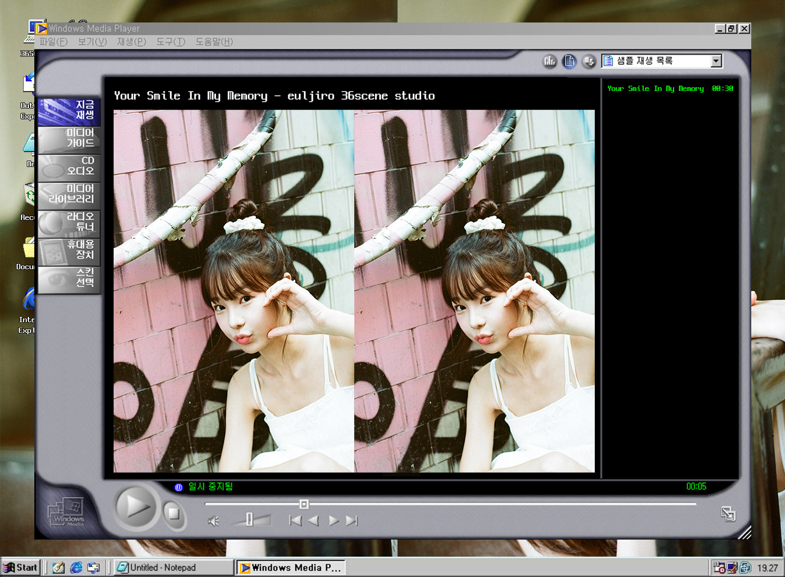Click the elapsed time 00:05 readout
Image resolution: width=785 pixels, height=577 pixels.
tap(696, 487)
